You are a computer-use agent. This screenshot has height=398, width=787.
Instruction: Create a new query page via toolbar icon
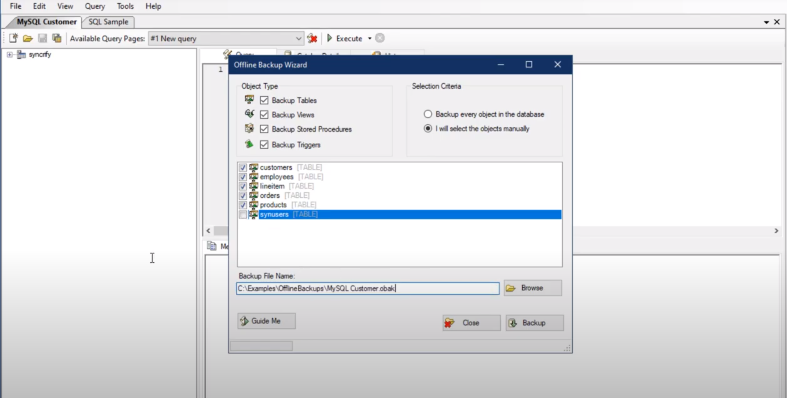(x=13, y=38)
